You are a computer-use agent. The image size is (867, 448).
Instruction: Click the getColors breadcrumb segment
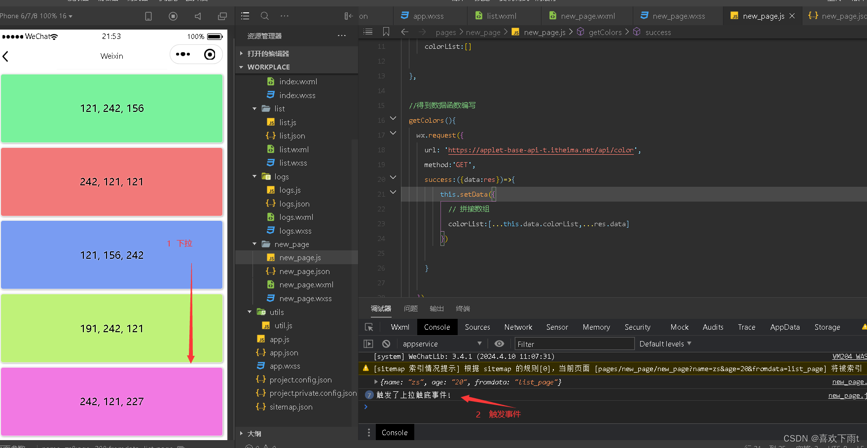pos(605,32)
